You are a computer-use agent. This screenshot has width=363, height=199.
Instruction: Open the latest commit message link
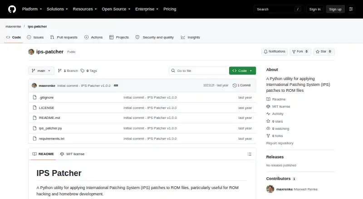(x=84, y=85)
